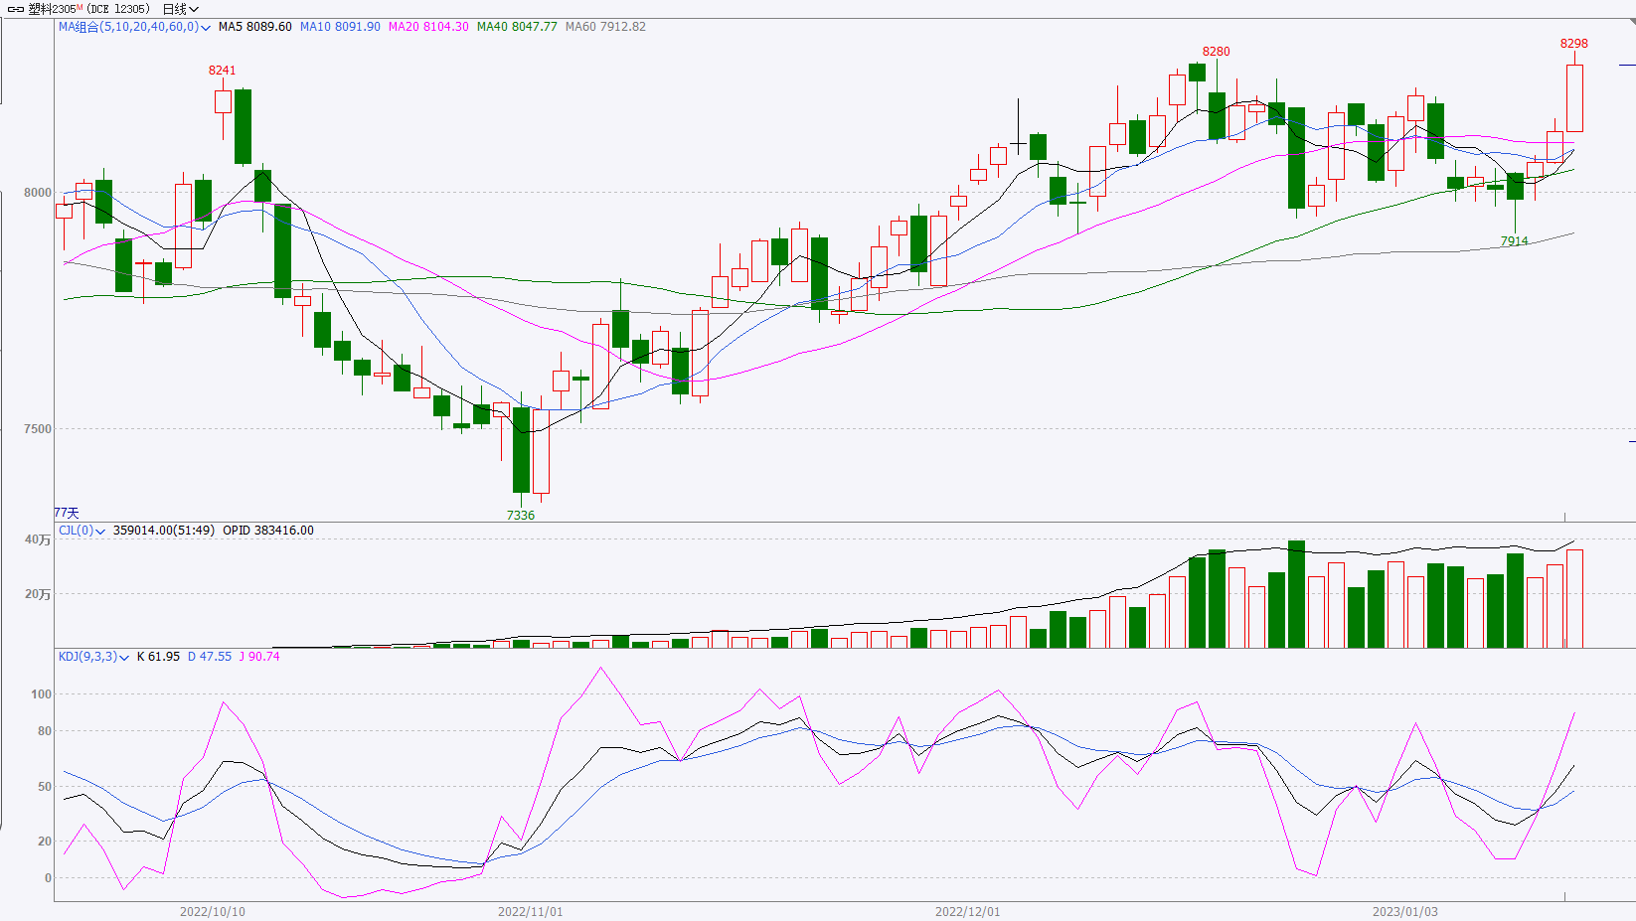Click the gray MA60 7912.82 label

coord(605,27)
